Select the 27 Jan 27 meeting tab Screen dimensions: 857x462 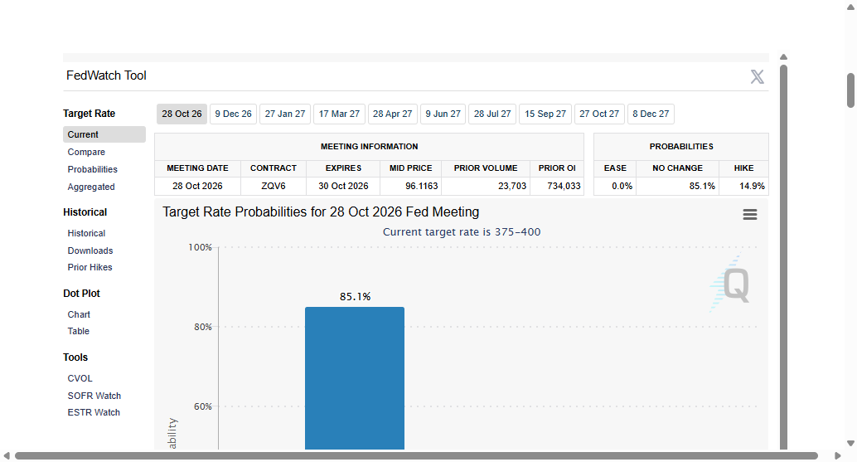tap(285, 114)
